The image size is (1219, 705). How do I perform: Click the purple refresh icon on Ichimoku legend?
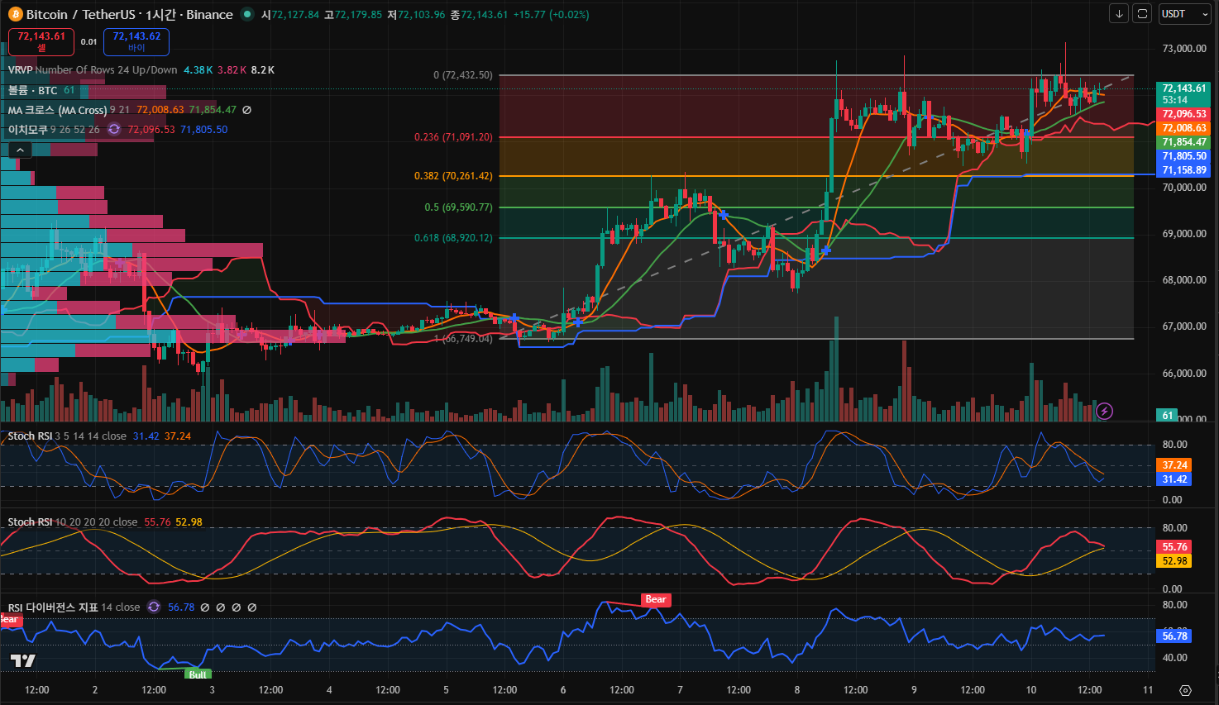pos(114,129)
